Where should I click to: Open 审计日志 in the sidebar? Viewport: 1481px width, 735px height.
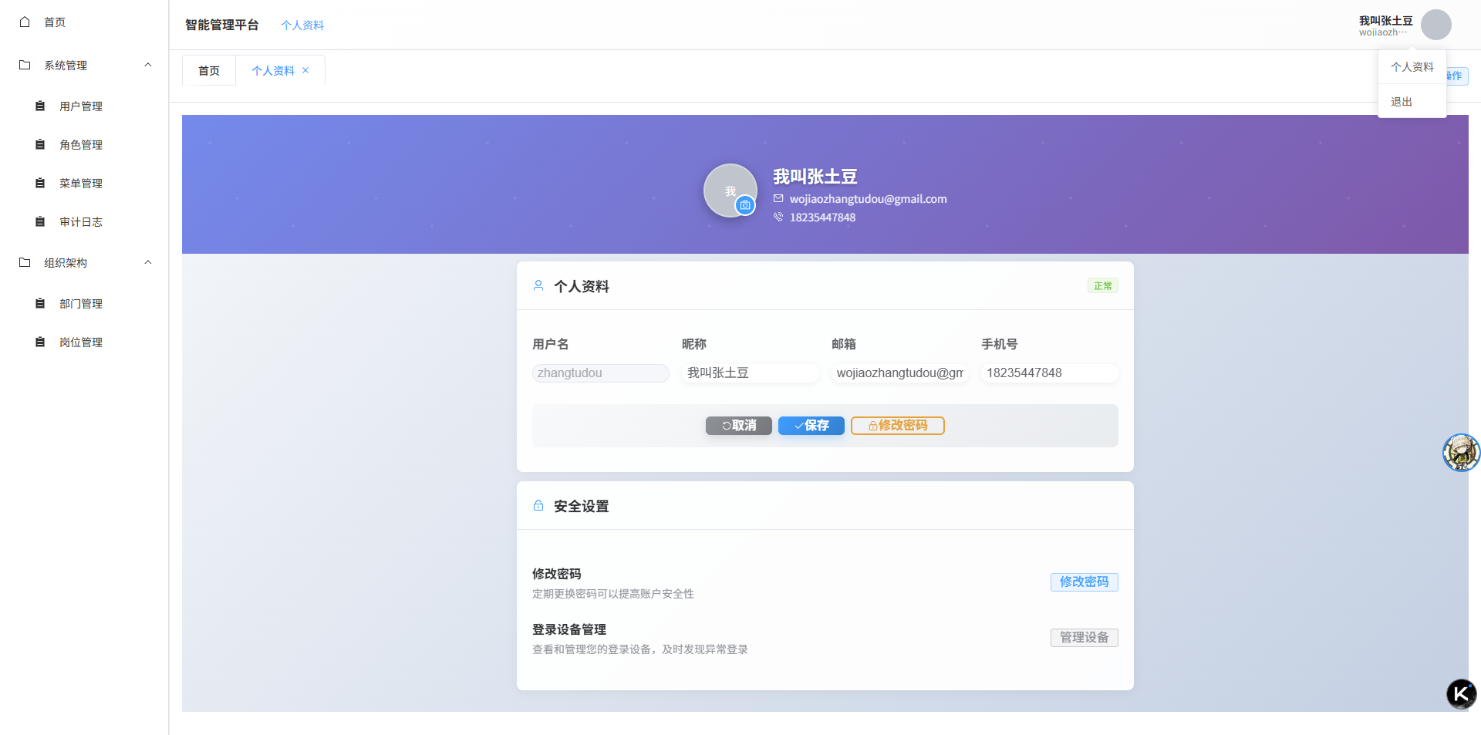pyautogui.click(x=81, y=221)
